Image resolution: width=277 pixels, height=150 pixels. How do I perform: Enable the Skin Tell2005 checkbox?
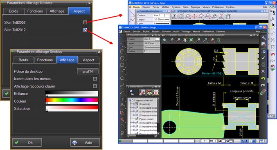tap(85, 22)
